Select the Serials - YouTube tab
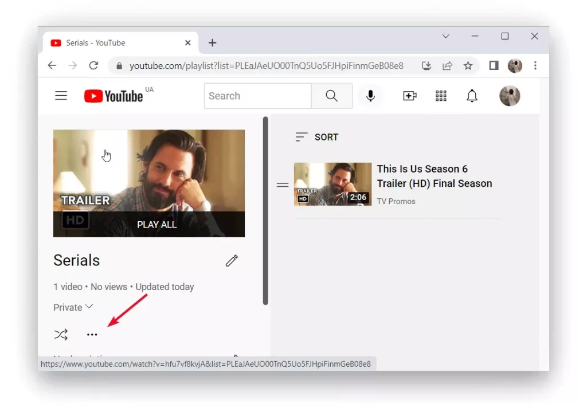The height and width of the screenshot is (419, 587). (x=120, y=42)
